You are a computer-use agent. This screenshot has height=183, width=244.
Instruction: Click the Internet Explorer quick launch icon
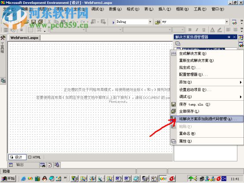coord(23,179)
